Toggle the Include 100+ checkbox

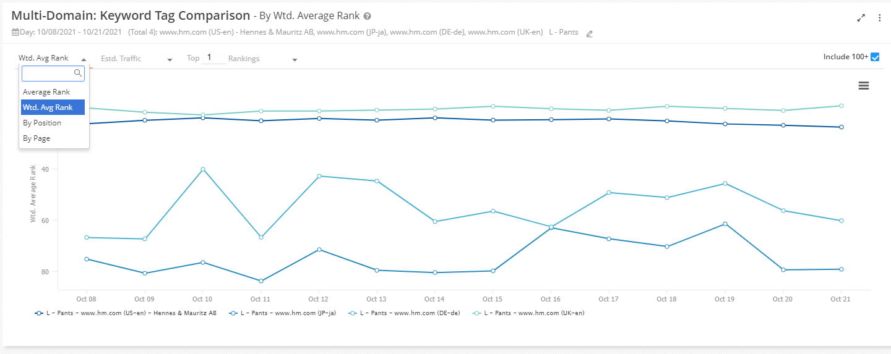(875, 57)
